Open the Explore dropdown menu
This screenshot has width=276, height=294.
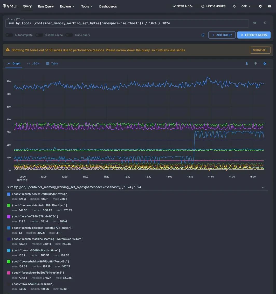pyautogui.click(x=67, y=6)
